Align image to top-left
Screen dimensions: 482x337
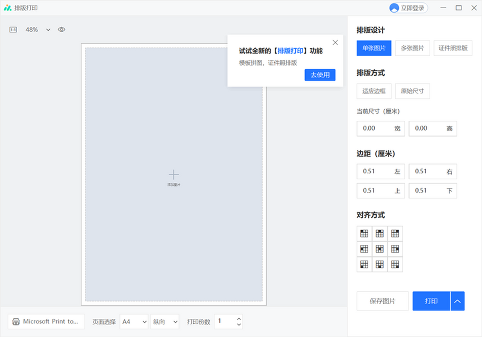pyautogui.click(x=364, y=233)
